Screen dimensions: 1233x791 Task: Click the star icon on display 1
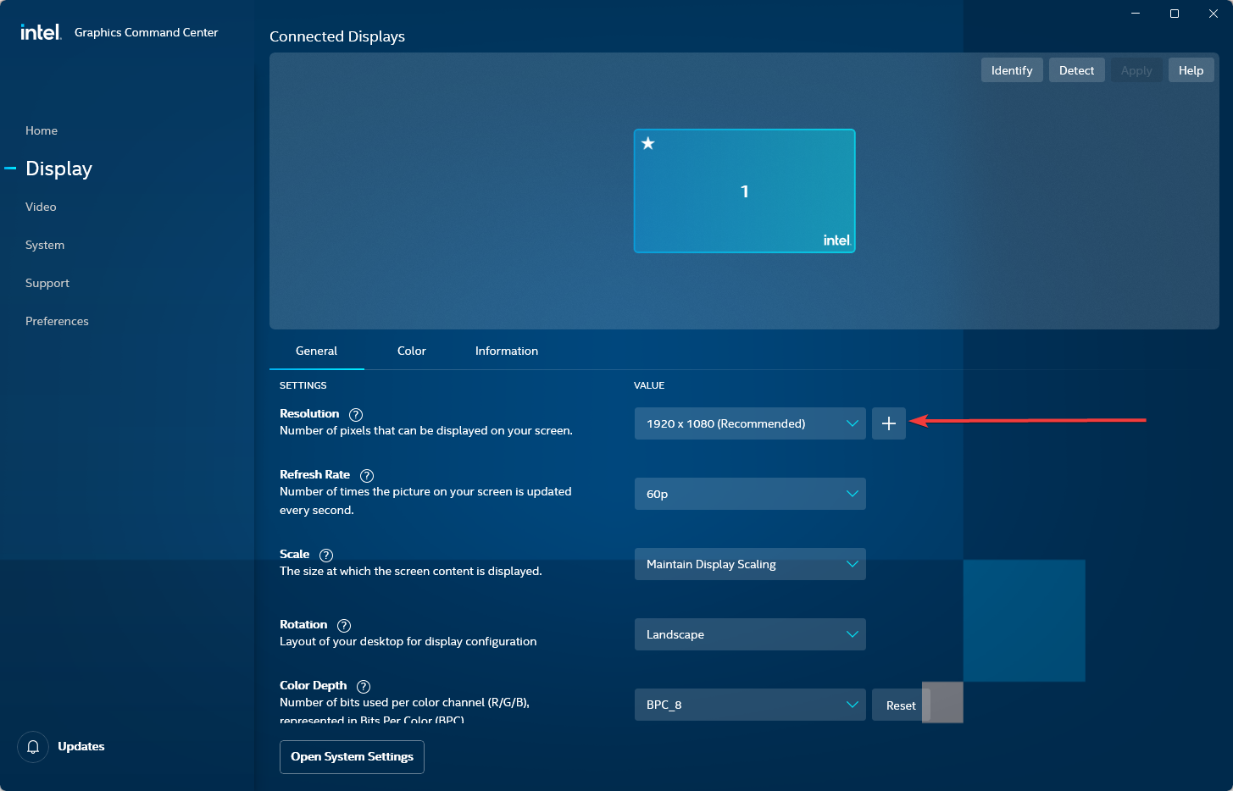tap(648, 143)
